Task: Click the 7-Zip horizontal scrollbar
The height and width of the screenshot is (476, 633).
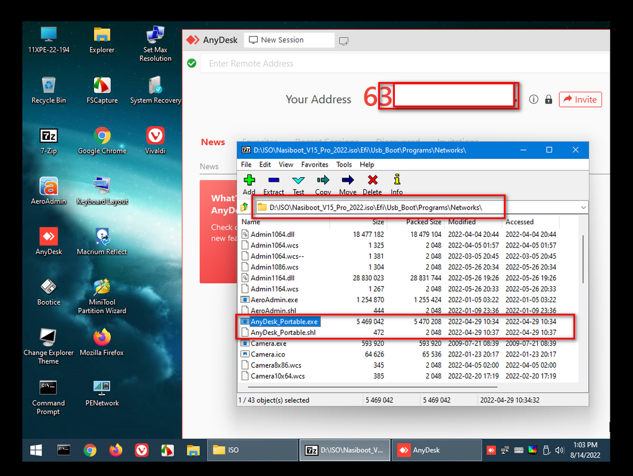Action: [373, 387]
